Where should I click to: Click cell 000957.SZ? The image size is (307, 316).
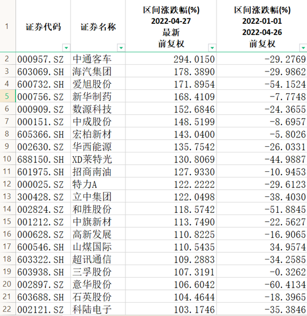pyautogui.click(x=43, y=59)
